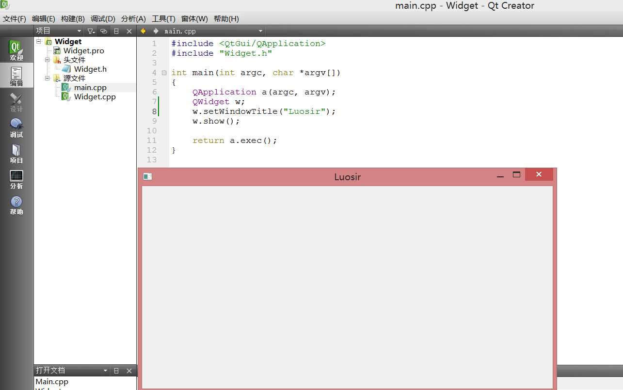The height and width of the screenshot is (390, 623).
Task: Click QApplication on line 6
Action: (224, 92)
